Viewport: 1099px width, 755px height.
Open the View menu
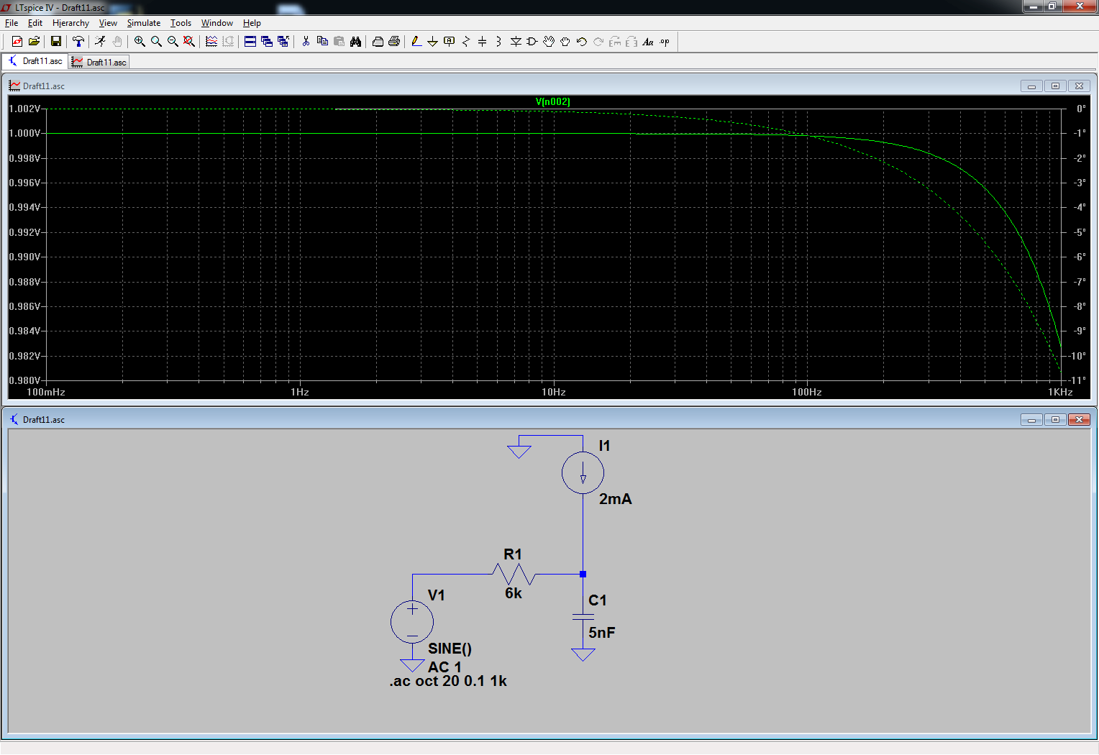pyautogui.click(x=108, y=23)
